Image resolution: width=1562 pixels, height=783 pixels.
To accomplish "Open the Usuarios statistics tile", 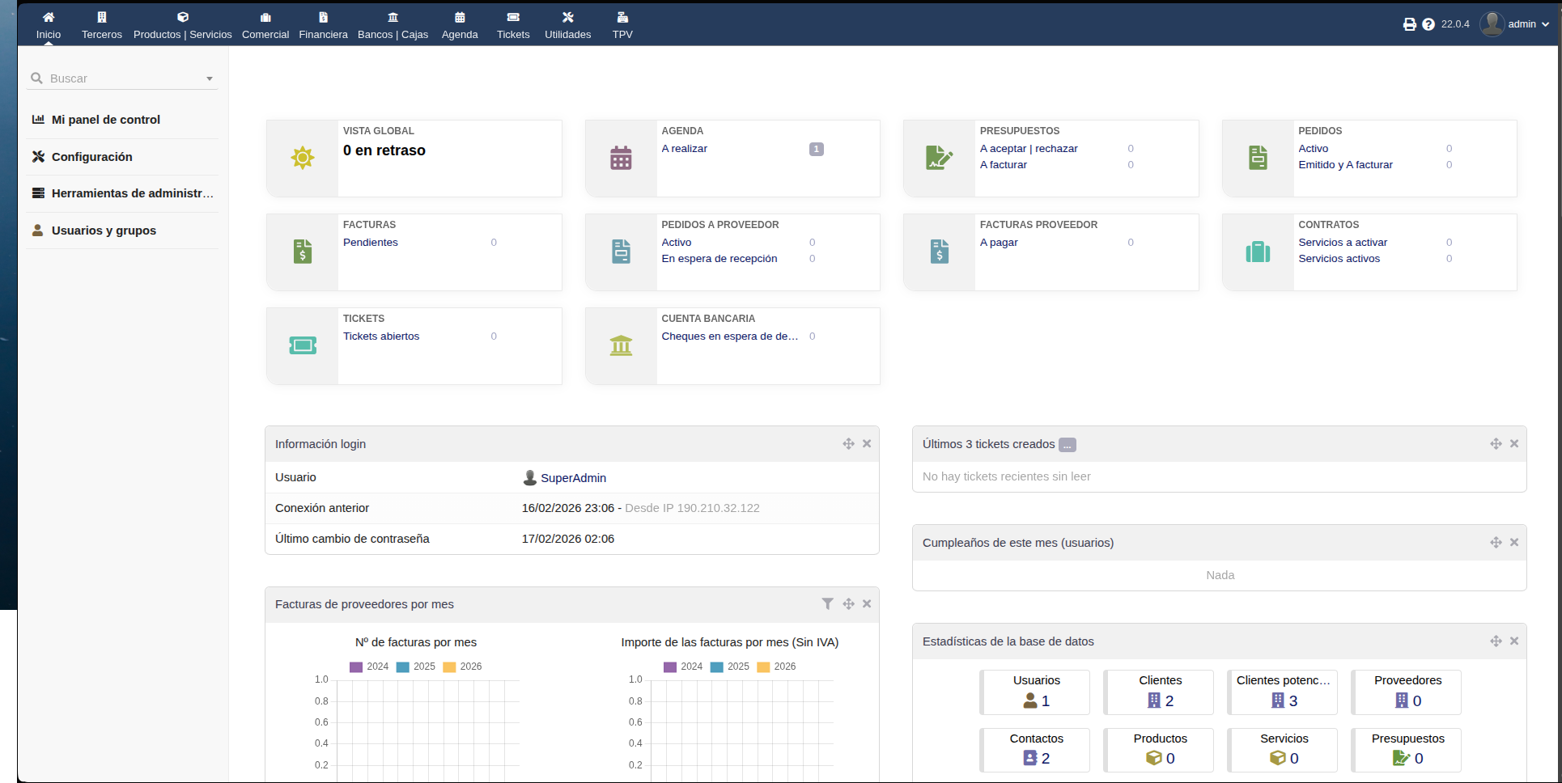I will click(x=1036, y=692).
